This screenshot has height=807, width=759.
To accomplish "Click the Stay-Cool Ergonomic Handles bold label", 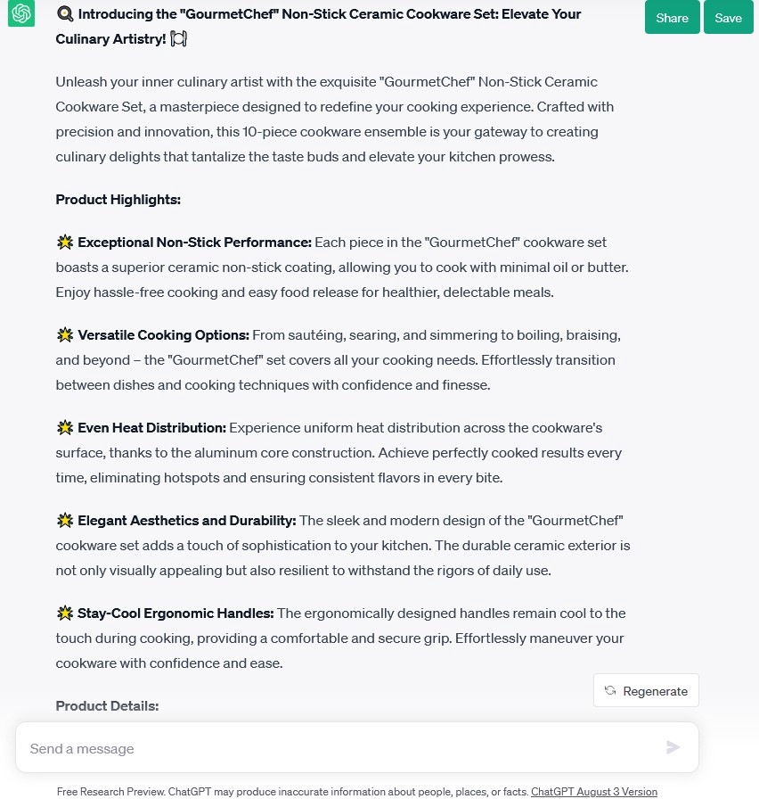I will pyautogui.click(x=175, y=613).
